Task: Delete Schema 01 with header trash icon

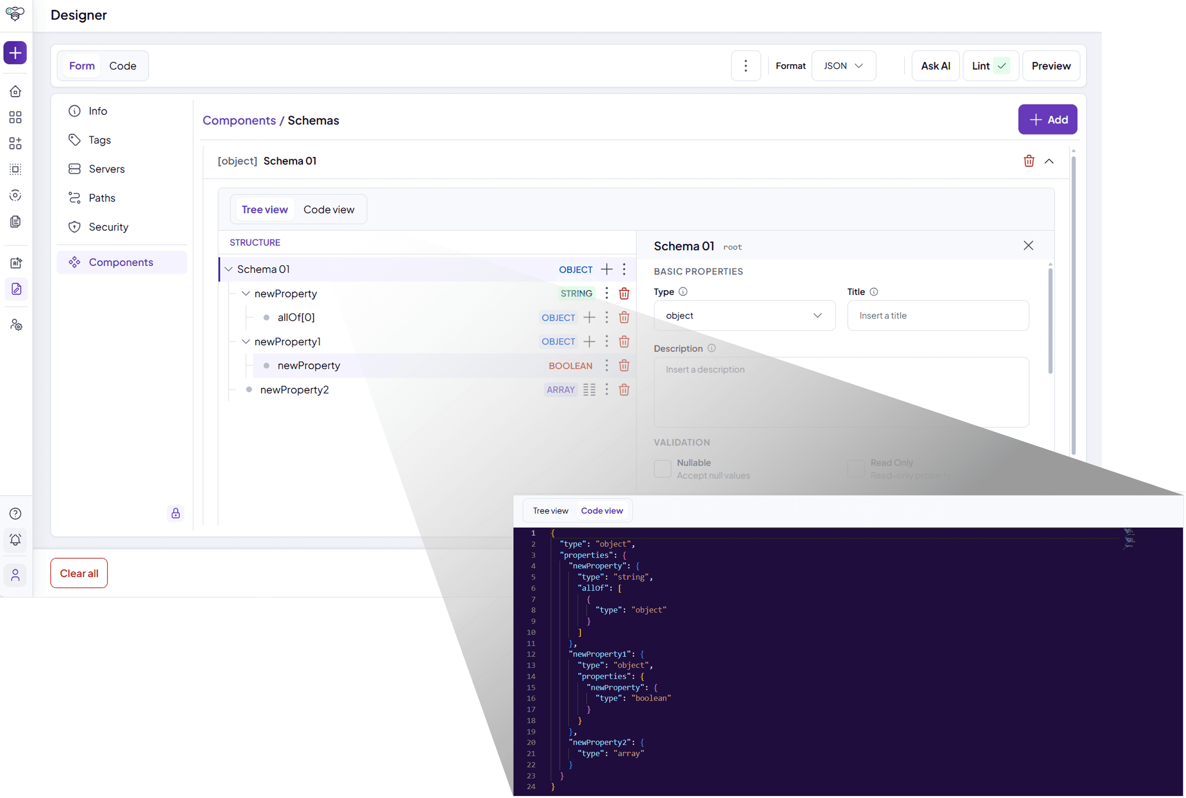Action: (x=1029, y=161)
